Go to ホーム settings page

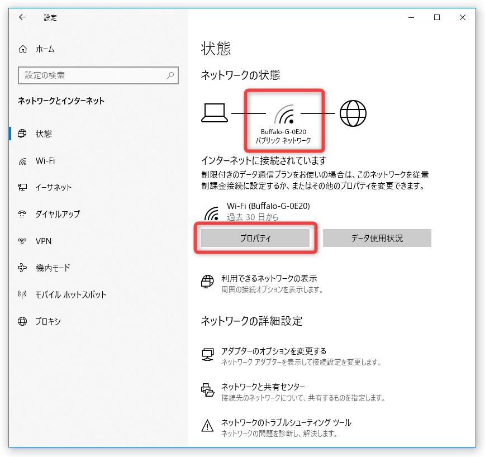(45, 49)
